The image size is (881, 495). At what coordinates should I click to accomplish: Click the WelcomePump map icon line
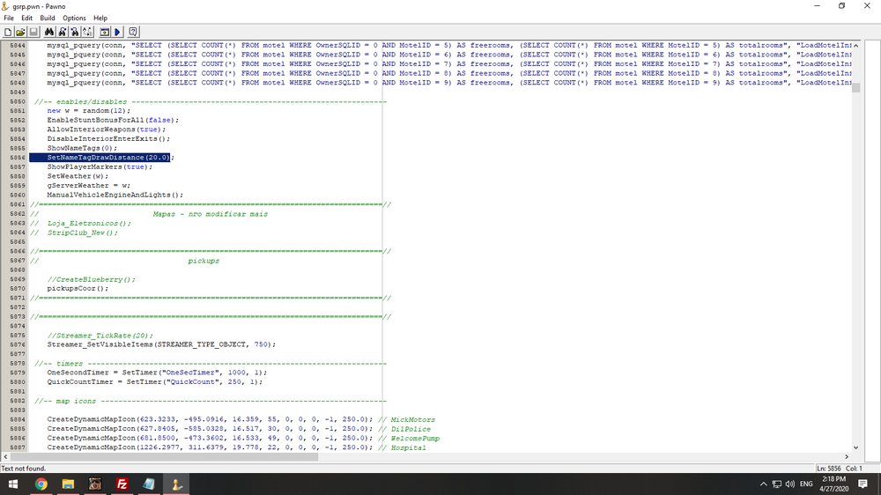coord(243,439)
